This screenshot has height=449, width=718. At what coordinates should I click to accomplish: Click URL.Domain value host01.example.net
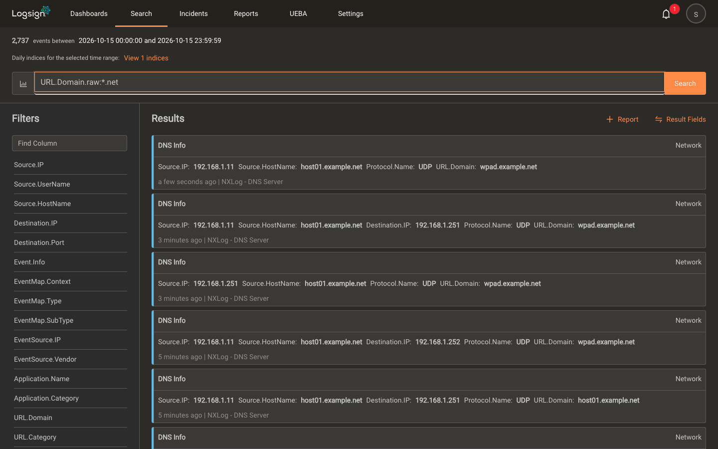(x=608, y=400)
